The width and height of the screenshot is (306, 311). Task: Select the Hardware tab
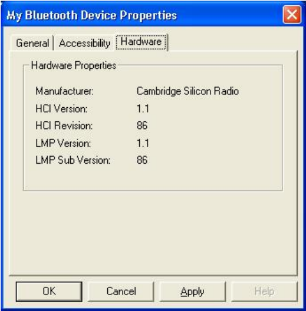pyautogui.click(x=141, y=42)
